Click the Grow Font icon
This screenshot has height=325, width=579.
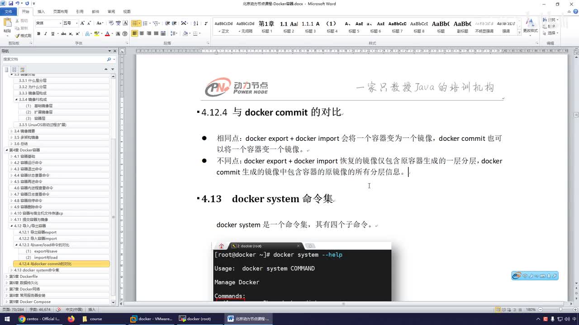(x=82, y=23)
